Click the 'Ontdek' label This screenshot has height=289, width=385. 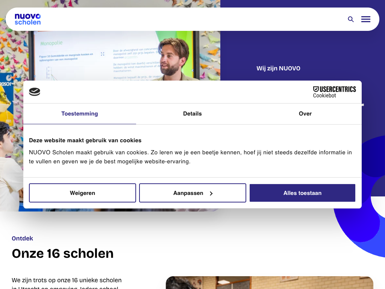[x=22, y=238]
